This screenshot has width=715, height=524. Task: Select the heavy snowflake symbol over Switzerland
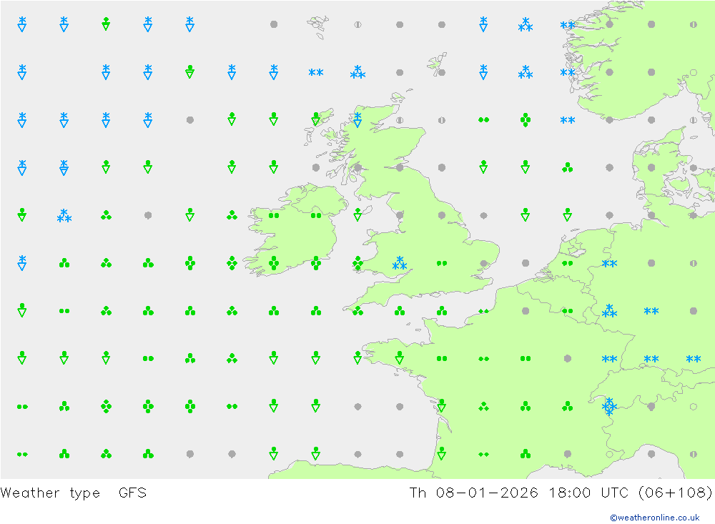pyautogui.click(x=609, y=406)
